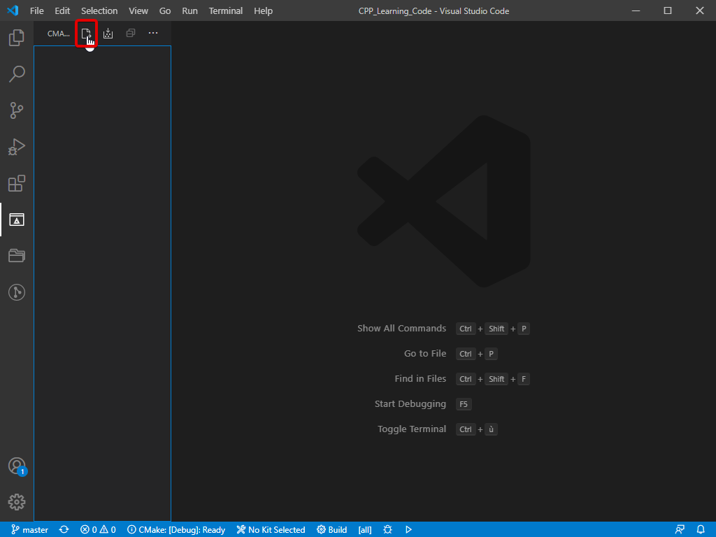Click the VS Code logo in title bar
This screenshot has height=537, width=716.
[13, 10]
